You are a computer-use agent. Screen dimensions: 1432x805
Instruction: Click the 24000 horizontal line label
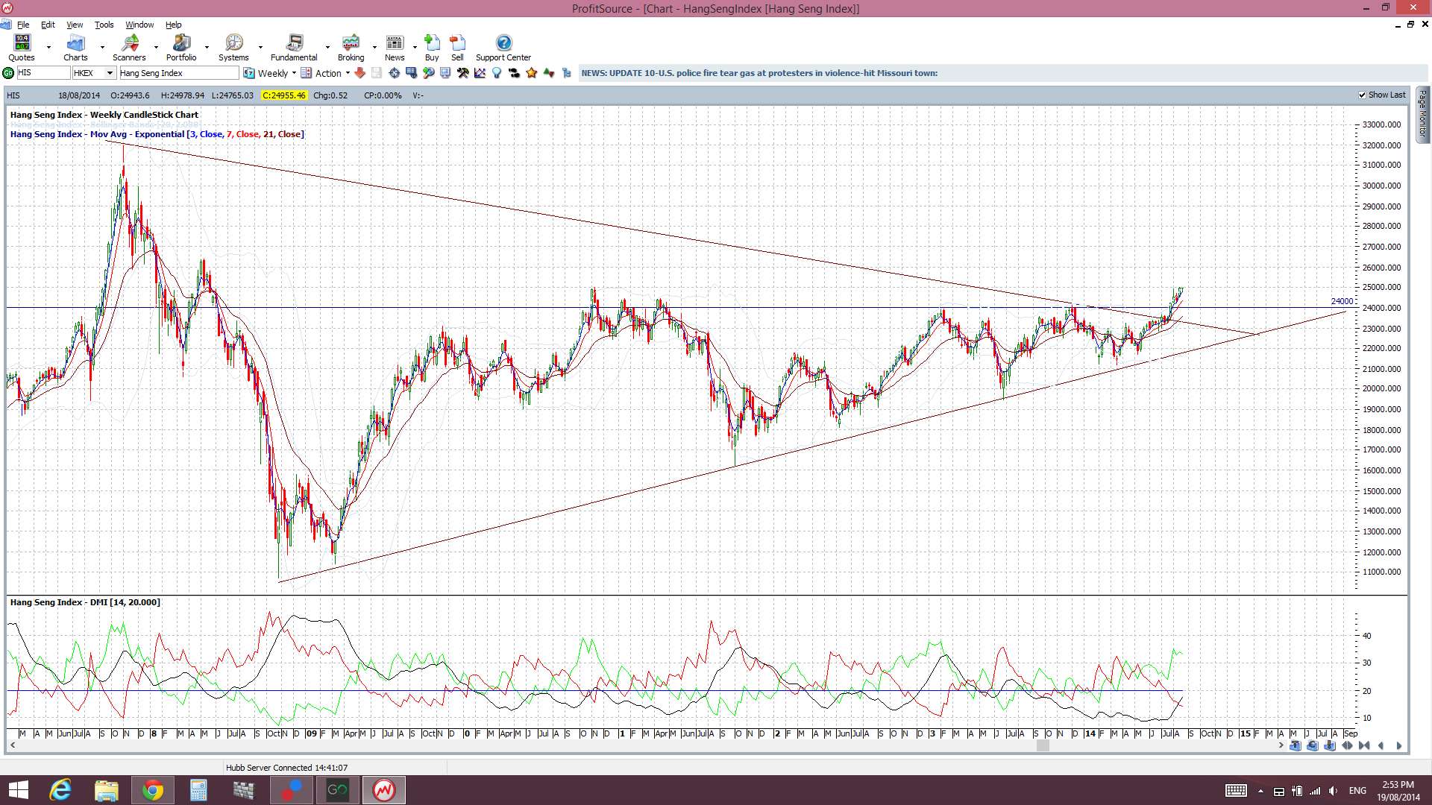[1342, 301]
